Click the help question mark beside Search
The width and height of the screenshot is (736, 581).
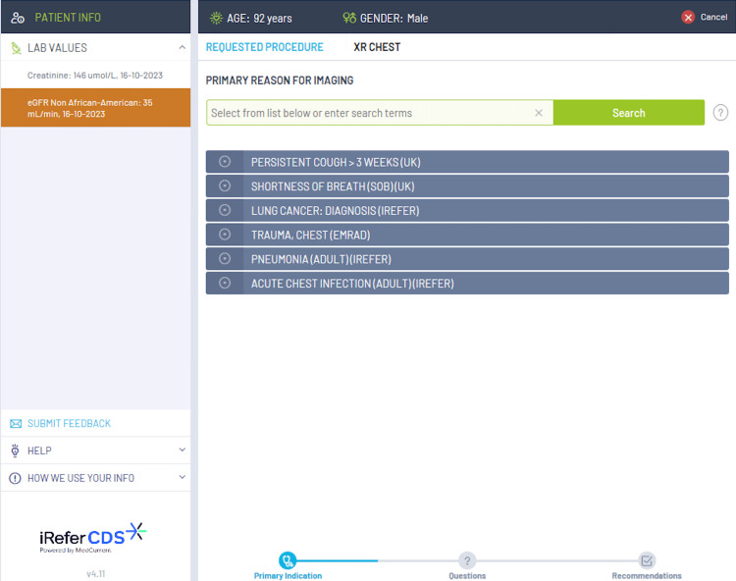720,113
